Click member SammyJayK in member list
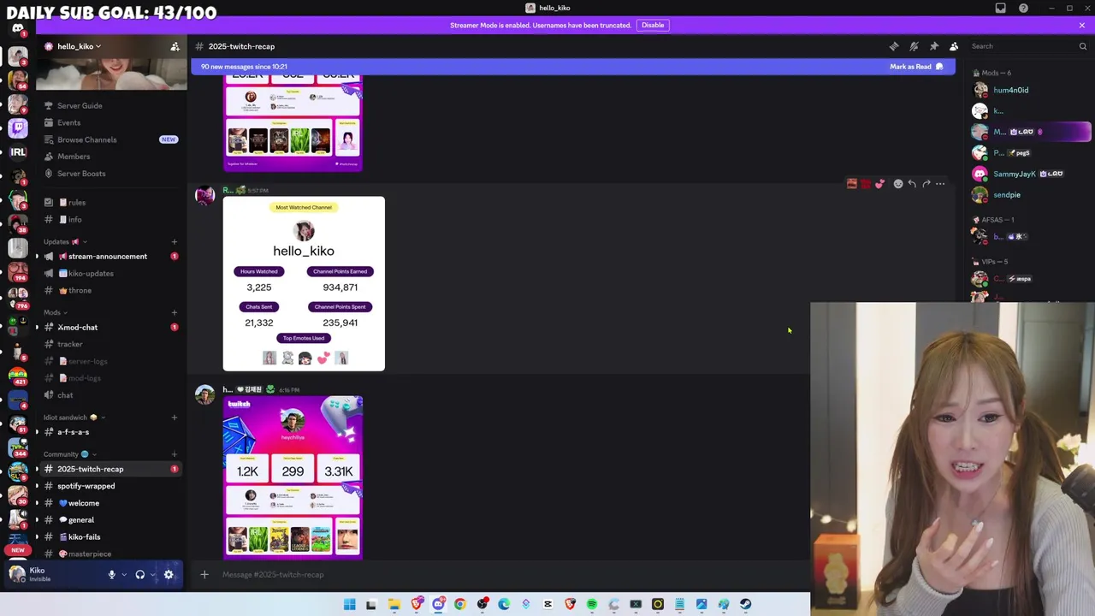Screen dimensions: 1095x616 pyautogui.click(x=1031, y=174)
